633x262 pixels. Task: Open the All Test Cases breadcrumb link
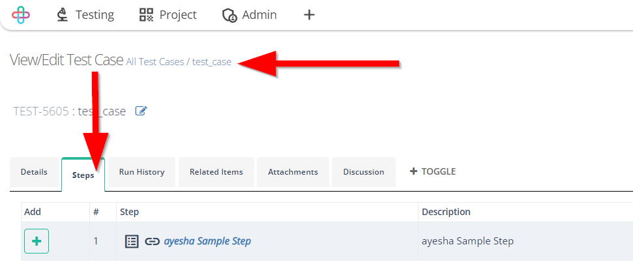[155, 62]
